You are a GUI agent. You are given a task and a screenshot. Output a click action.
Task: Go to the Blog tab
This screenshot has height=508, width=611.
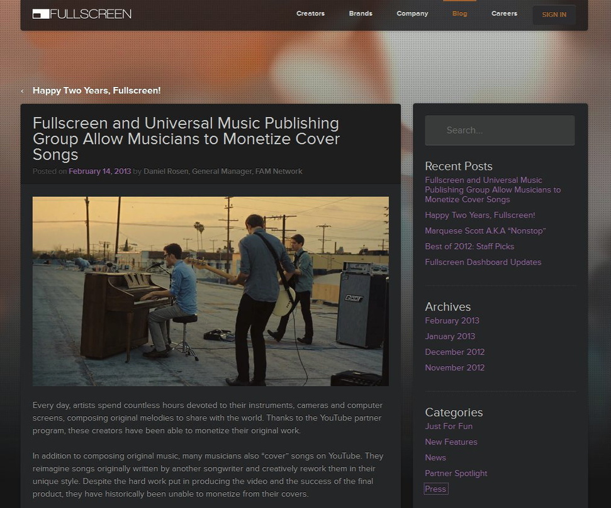coord(459,14)
